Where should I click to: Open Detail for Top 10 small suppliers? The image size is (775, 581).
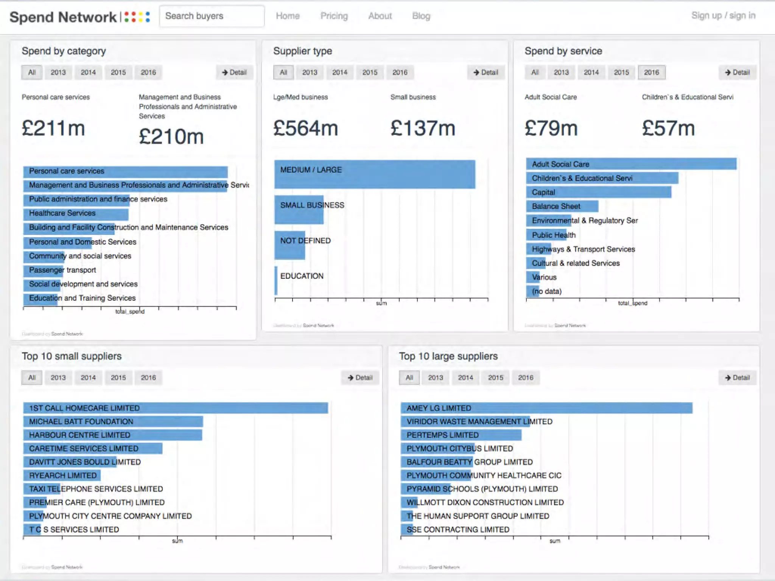pos(360,377)
